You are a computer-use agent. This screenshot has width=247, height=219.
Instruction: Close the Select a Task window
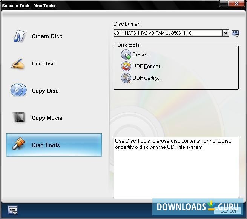point(236,3)
